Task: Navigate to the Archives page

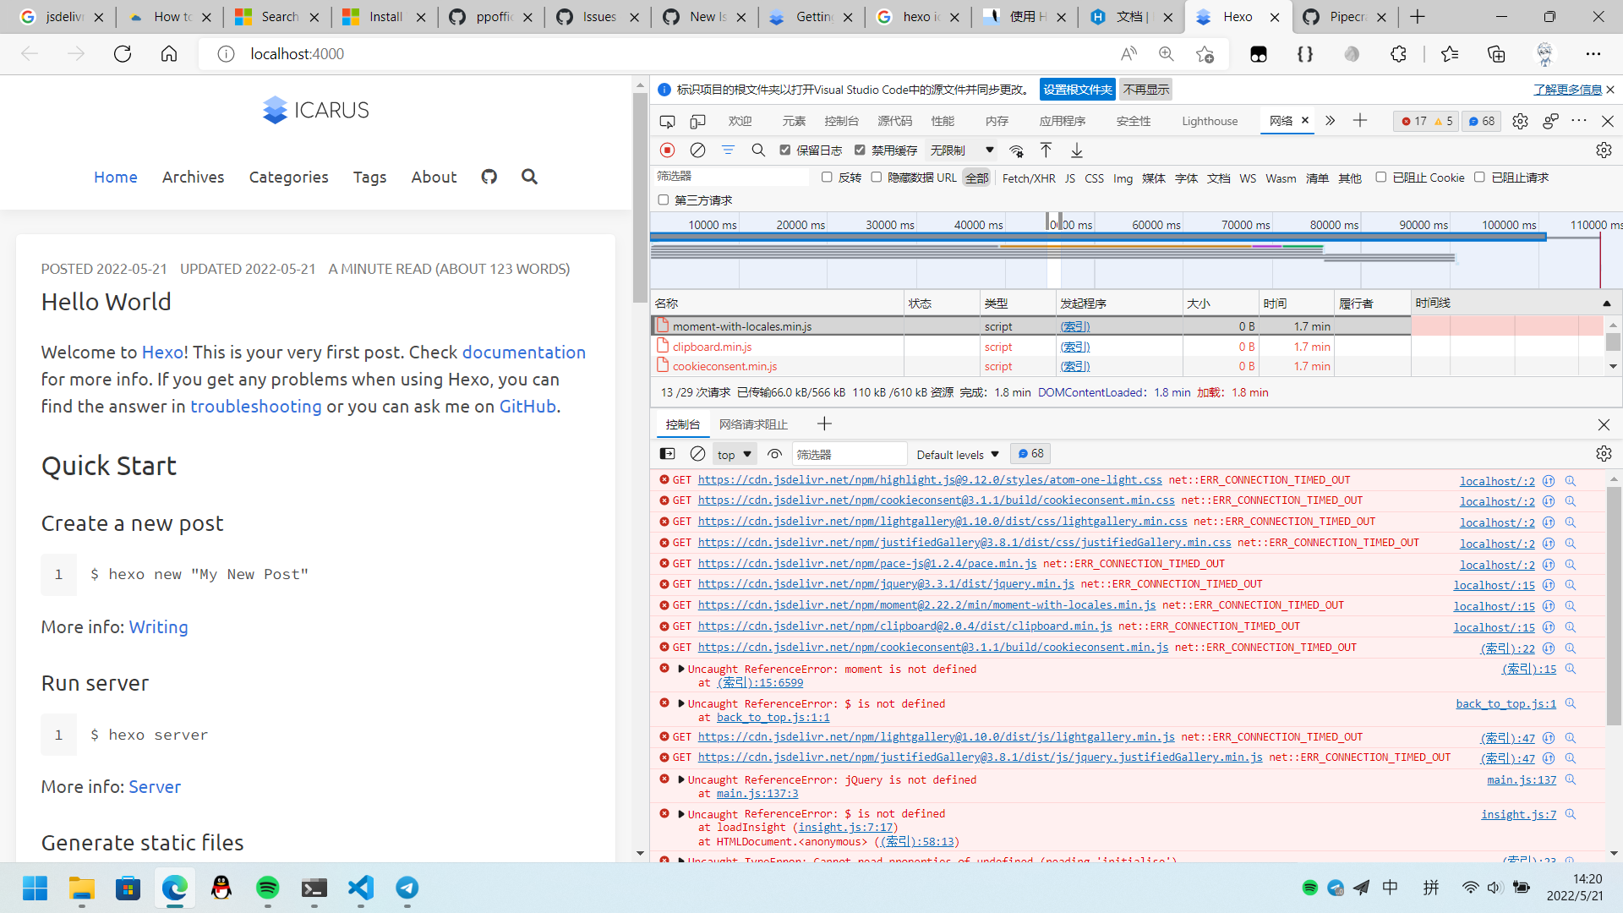Action: 193,177
